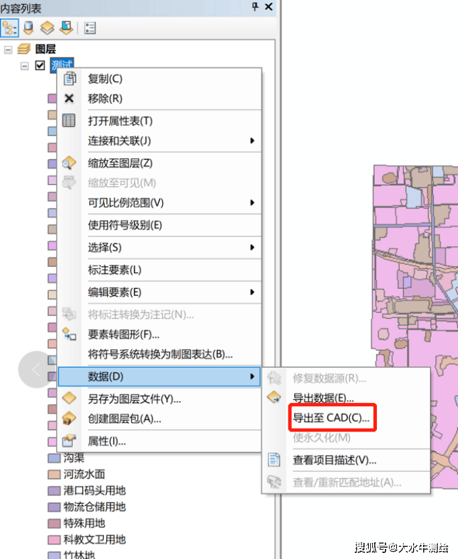The image size is (458, 559).
Task: Click the 物流仓储用地 legend color swatch
Action: (54, 507)
